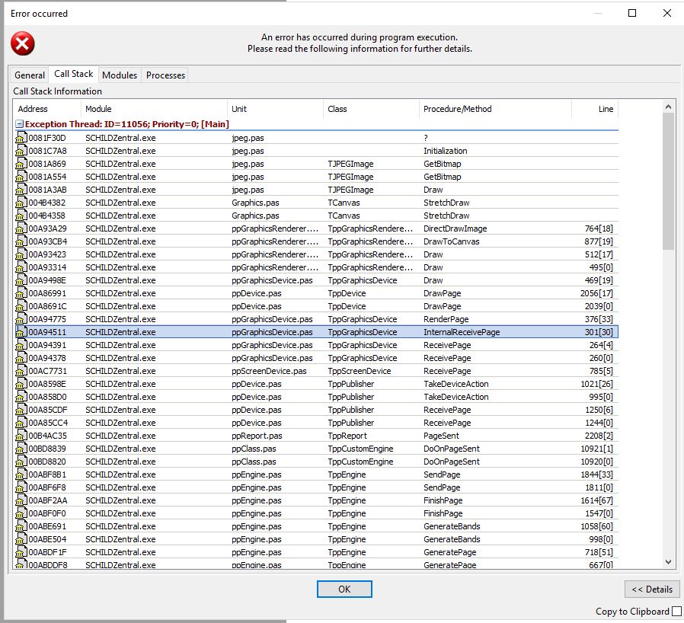684x623 pixels.
Task: Confirm the error with OK button
Action: pyautogui.click(x=344, y=589)
